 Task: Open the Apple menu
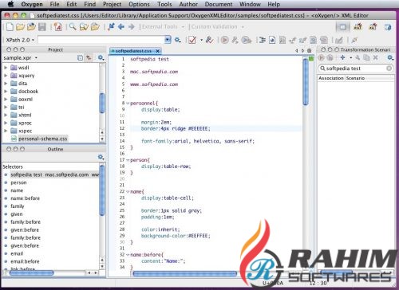[x=10, y=4]
